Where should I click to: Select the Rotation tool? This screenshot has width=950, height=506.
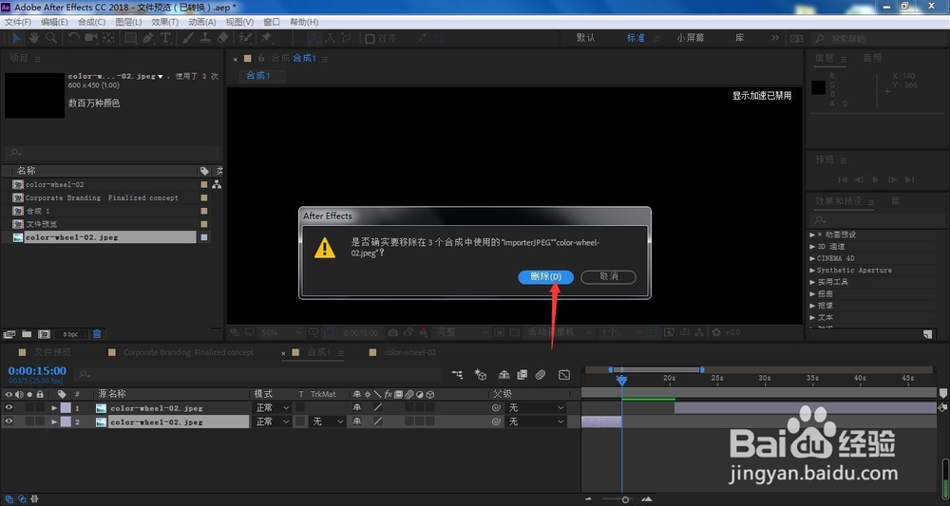click(73, 38)
